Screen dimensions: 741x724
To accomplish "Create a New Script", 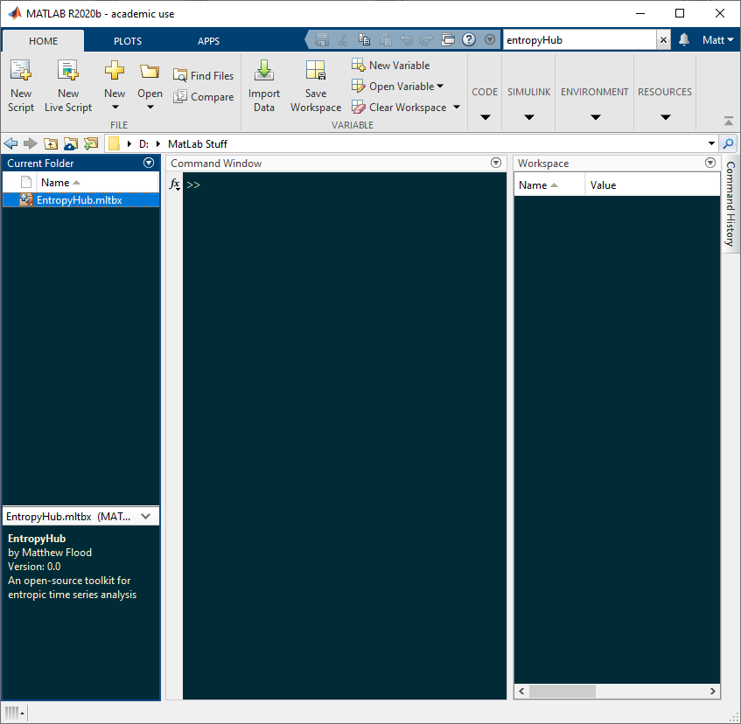I will click(x=21, y=86).
